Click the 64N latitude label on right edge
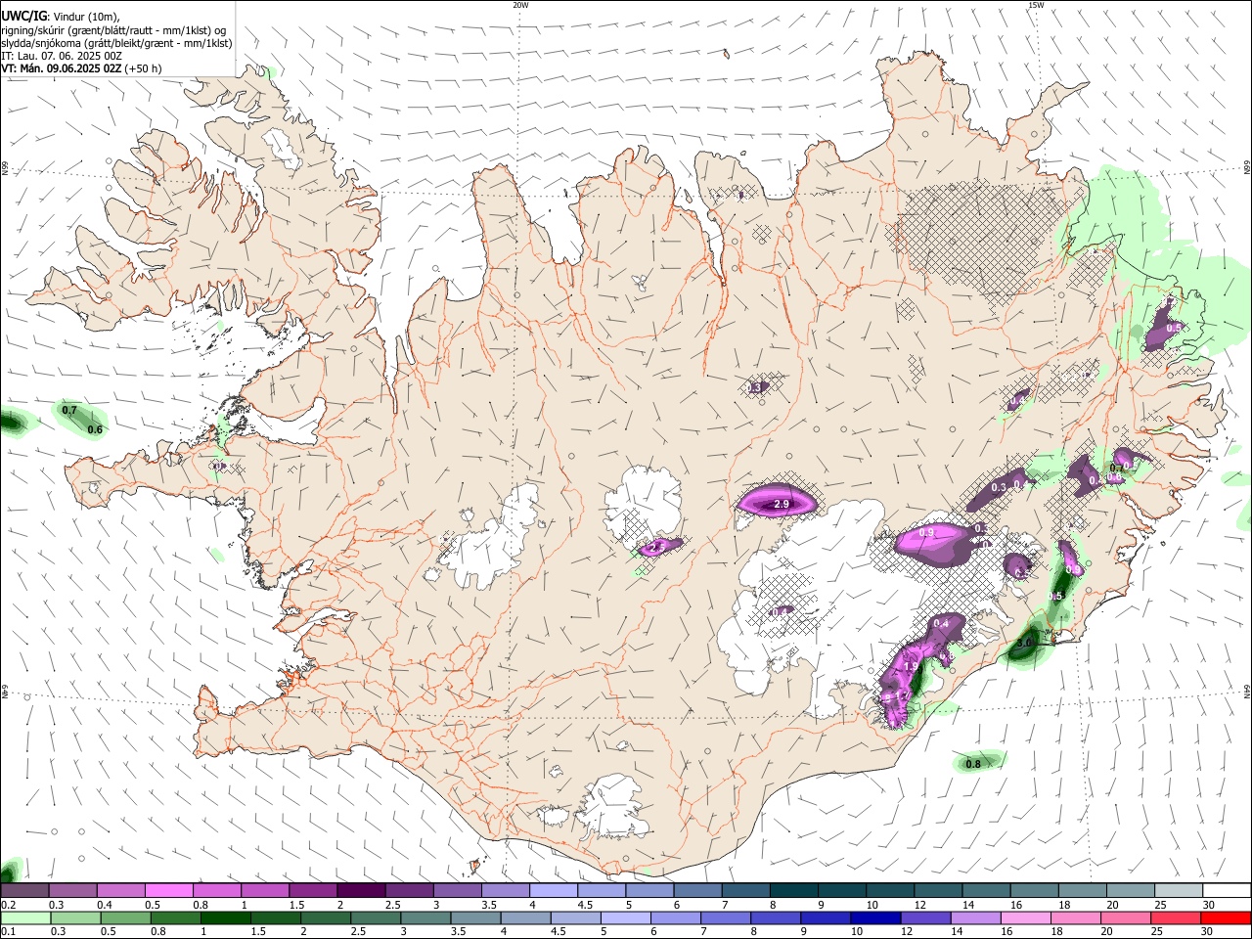Image resolution: width=1252 pixels, height=939 pixels. pyautogui.click(x=1247, y=691)
